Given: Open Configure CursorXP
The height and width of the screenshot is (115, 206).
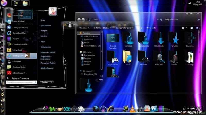Looking at the screenshot, I should point(22,27).
